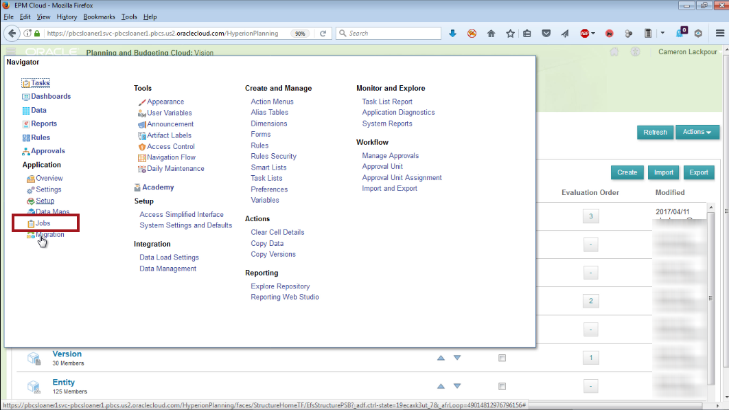This screenshot has height=410, width=729.
Task: Click the Academy icon
Action: 137,187
